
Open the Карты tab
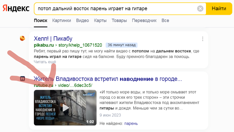coord(100,20)
